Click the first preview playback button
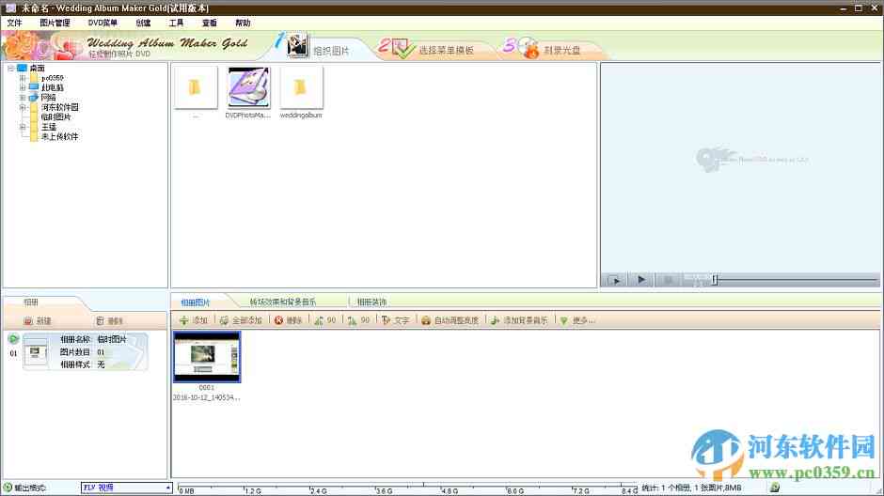 coord(614,280)
